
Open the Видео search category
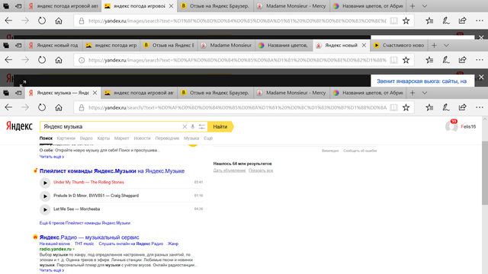pyautogui.click(x=86, y=139)
